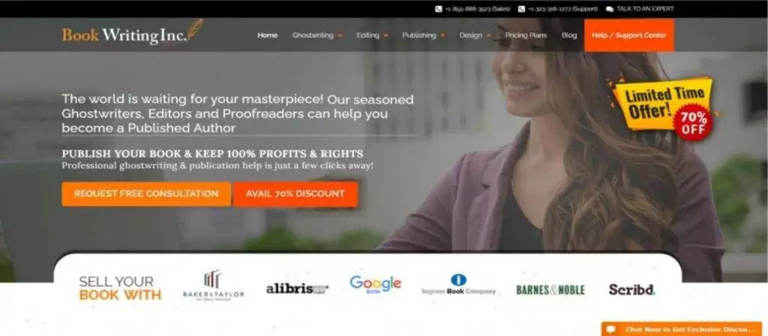Expand the Editing dropdown menu
This screenshot has width=768, height=336.
click(372, 35)
